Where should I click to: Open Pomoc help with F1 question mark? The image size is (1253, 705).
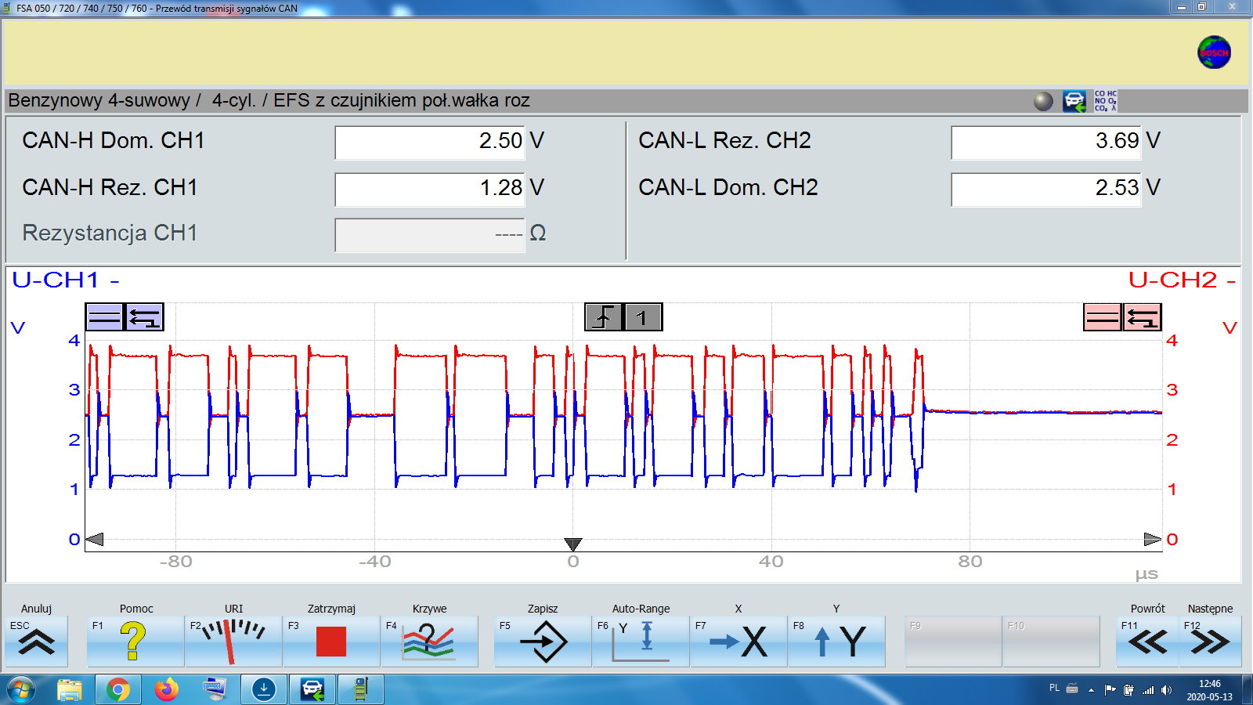(x=135, y=642)
